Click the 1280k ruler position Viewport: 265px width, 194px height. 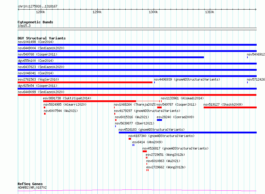40,12
